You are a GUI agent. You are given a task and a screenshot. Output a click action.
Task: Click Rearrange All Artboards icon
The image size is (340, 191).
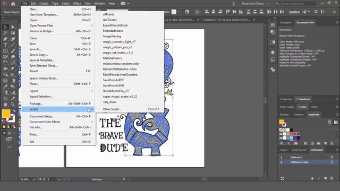click(x=282, y=178)
